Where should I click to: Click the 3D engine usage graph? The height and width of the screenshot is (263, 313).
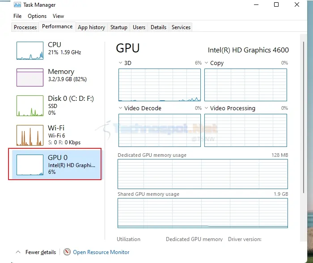pos(160,85)
